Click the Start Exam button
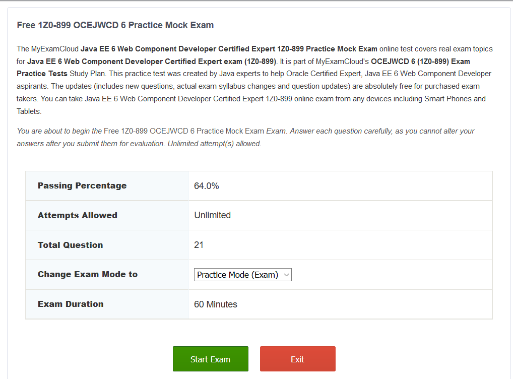The height and width of the screenshot is (379, 513). [210, 359]
